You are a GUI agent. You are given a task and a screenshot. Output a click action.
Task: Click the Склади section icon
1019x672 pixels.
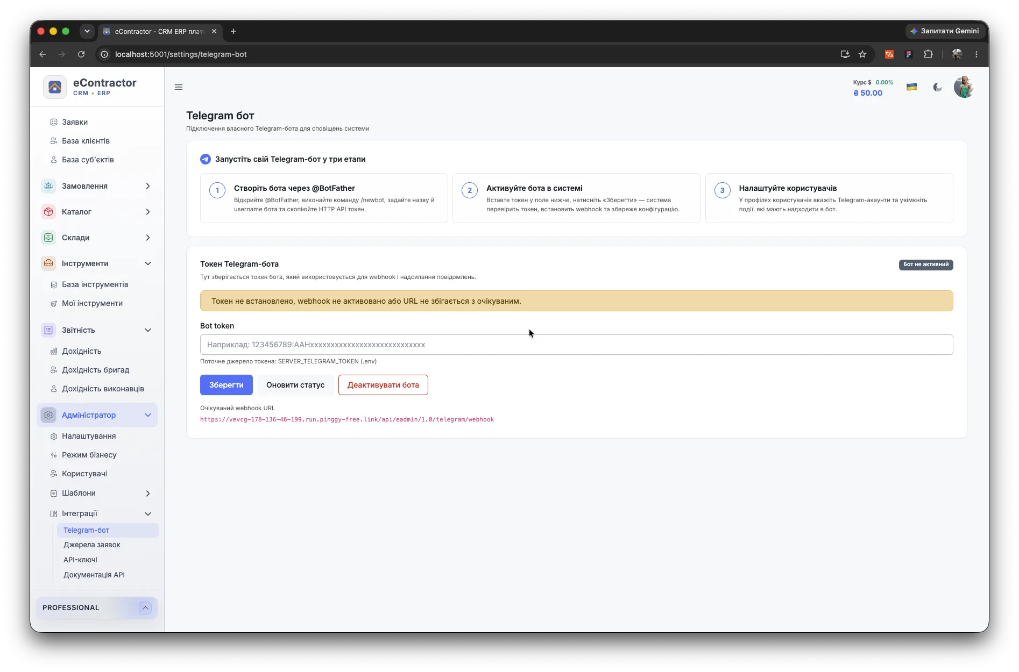pos(48,238)
